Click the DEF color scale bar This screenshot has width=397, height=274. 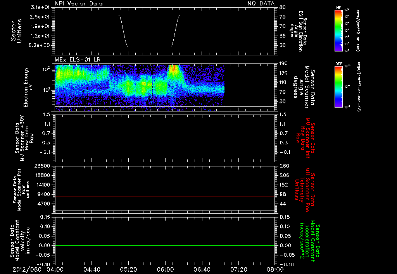pos(338,87)
